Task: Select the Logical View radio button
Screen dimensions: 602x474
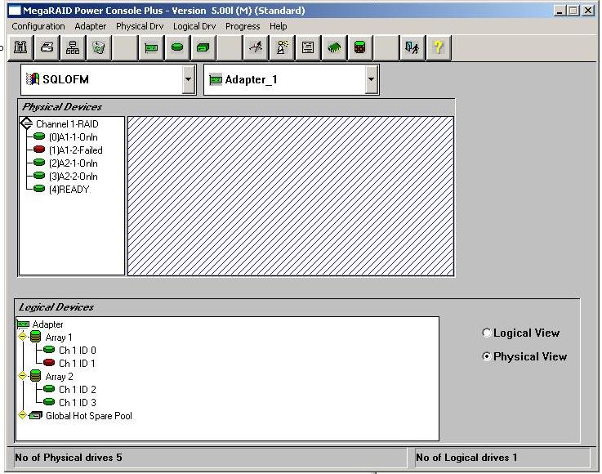Action: point(487,333)
